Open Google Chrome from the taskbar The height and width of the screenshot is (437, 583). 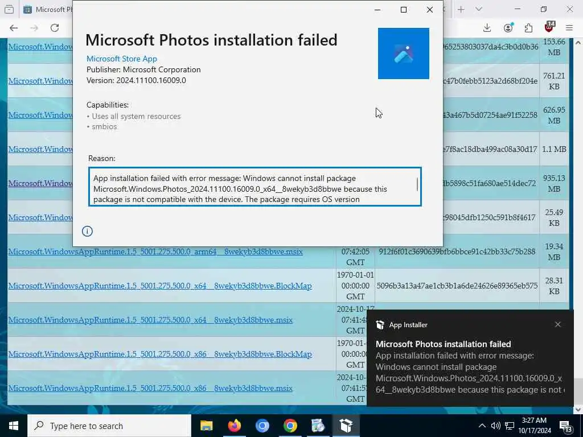point(290,426)
